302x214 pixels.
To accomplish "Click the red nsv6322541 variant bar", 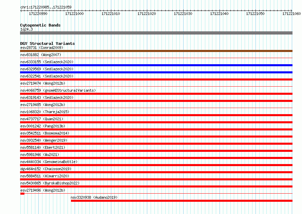I will (156, 79).
